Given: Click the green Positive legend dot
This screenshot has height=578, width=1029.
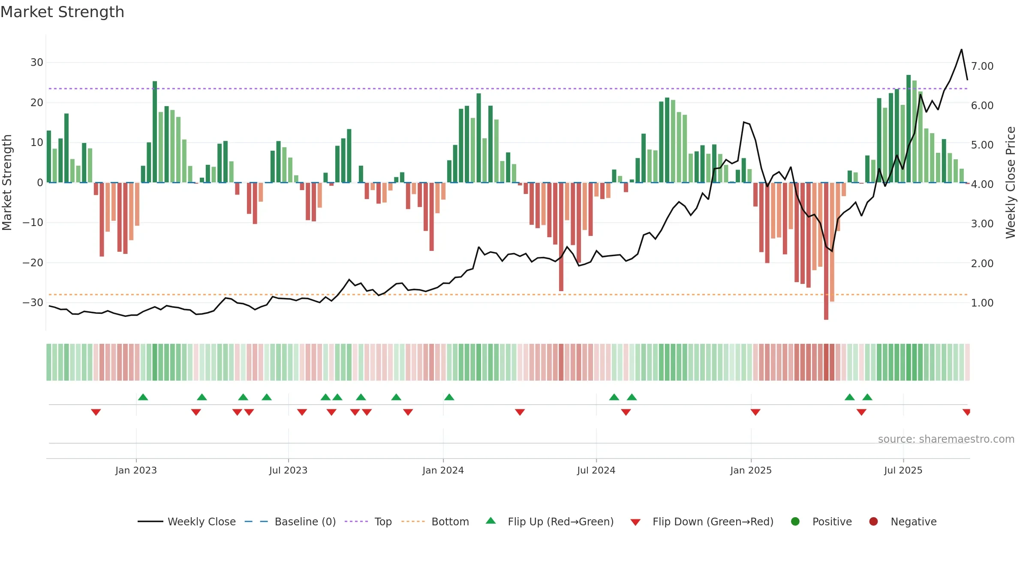Looking at the screenshot, I should [795, 521].
